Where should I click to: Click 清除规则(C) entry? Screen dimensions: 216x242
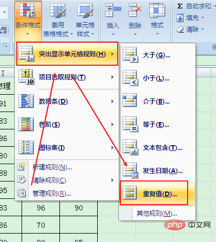click(x=49, y=180)
